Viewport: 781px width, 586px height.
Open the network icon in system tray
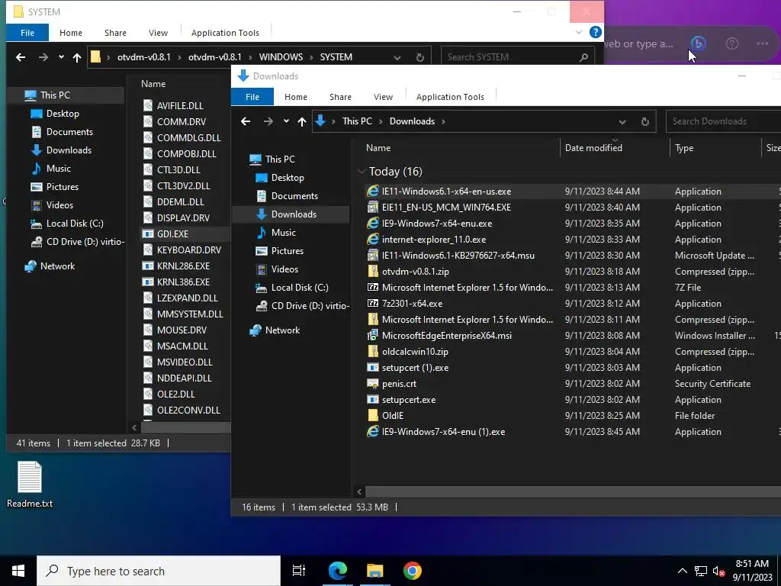pyautogui.click(x=701, y=571)
